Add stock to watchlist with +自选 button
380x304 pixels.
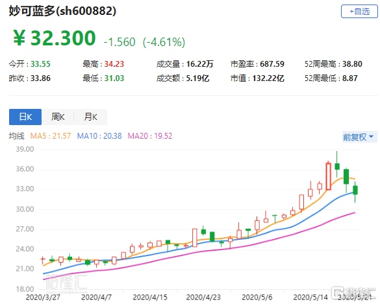tap(359, 12)
